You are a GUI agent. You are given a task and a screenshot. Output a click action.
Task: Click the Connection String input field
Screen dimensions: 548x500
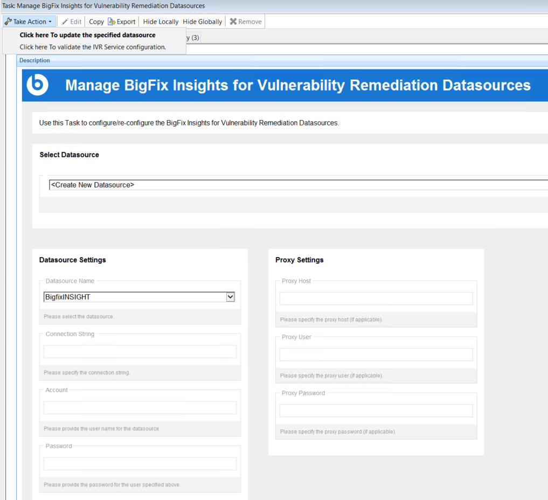[140, 352]
